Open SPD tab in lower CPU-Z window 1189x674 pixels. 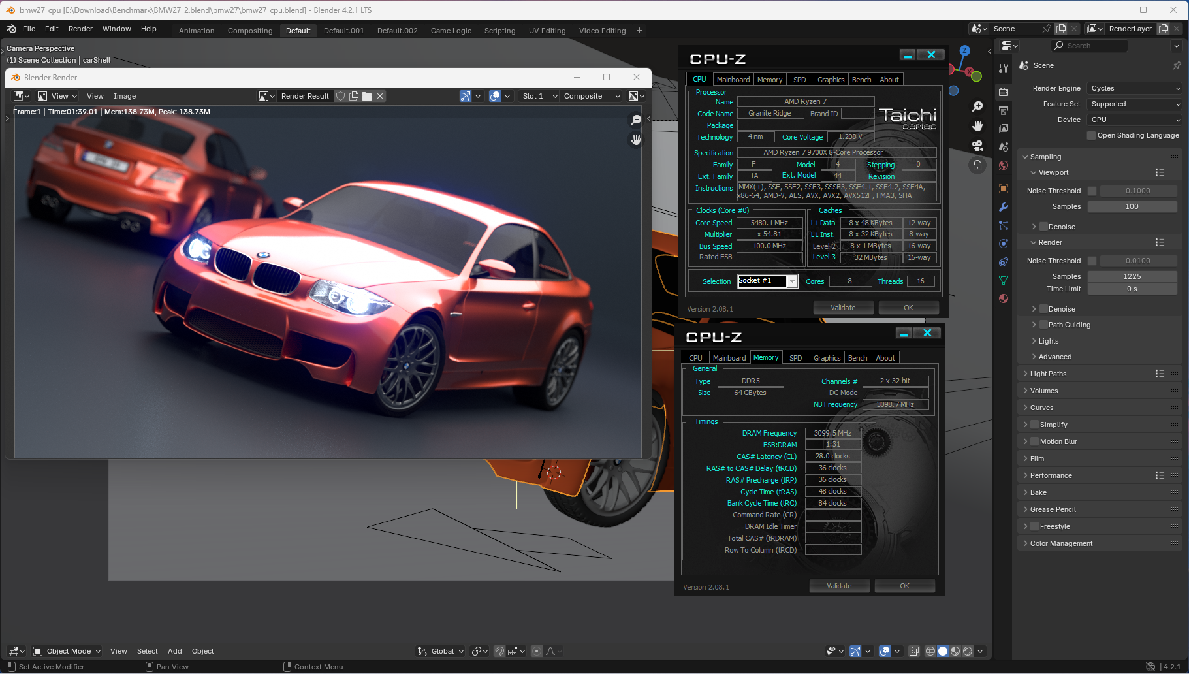coord(795,358)
